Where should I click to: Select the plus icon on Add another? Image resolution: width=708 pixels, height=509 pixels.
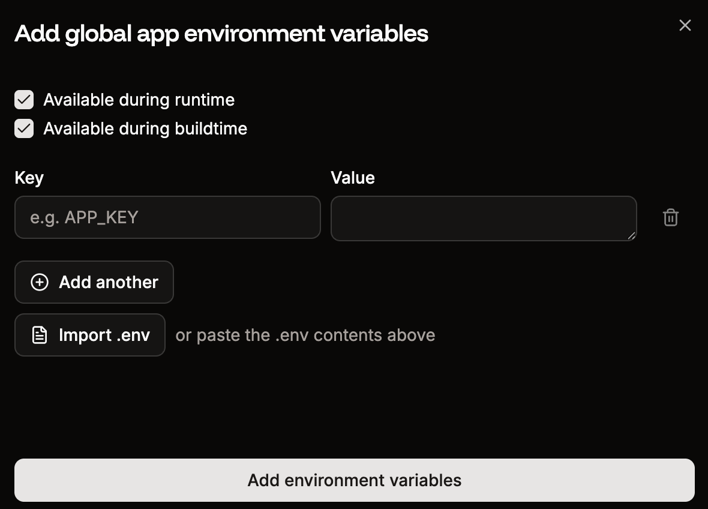[x=39, y=282]
